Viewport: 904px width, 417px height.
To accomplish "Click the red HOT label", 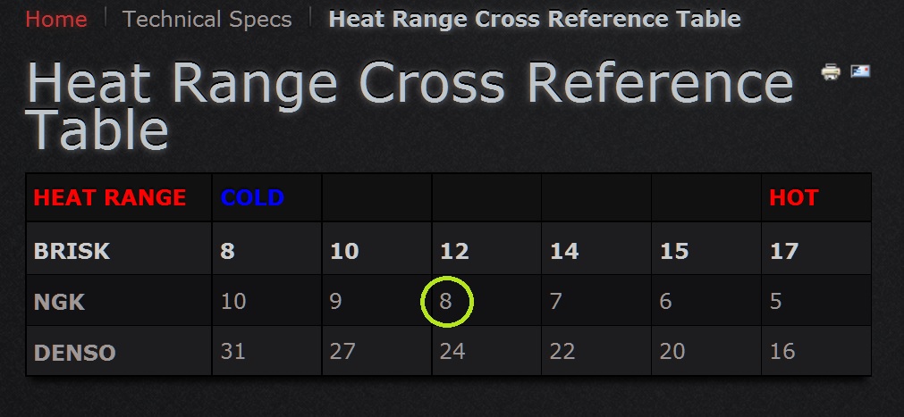I will point(793,197).
